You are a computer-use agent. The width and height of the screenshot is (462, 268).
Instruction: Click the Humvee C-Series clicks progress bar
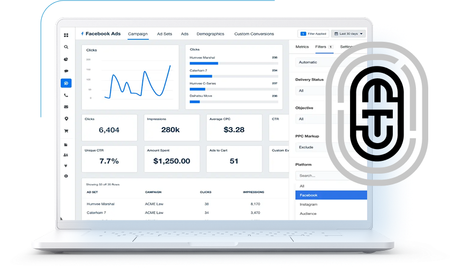234,89
